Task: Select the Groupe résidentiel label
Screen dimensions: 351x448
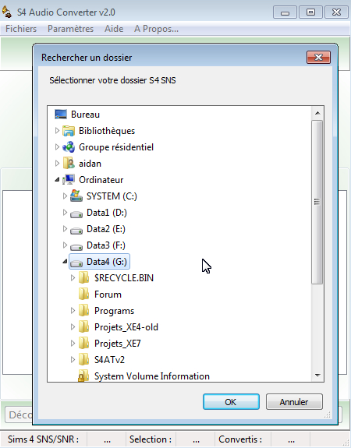Action: click(116, 147)
